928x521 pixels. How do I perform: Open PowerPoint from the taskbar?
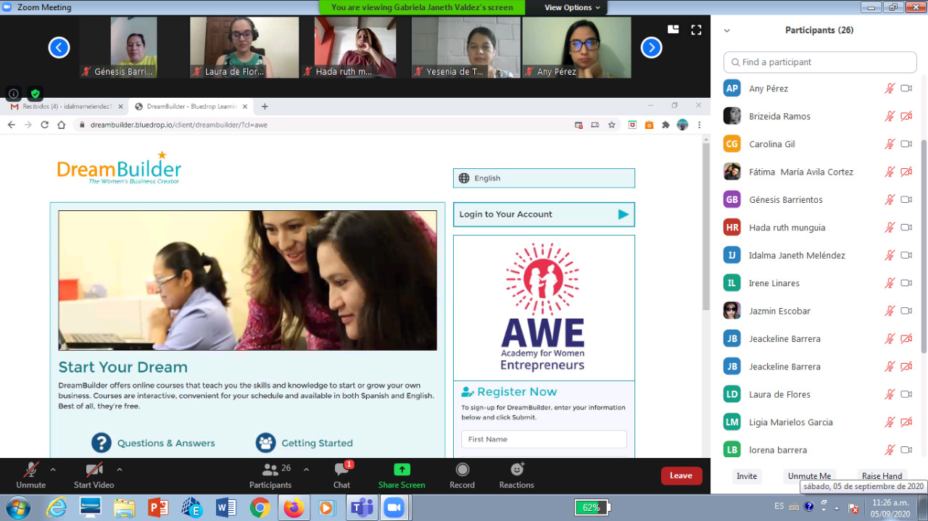click(157, 507)
